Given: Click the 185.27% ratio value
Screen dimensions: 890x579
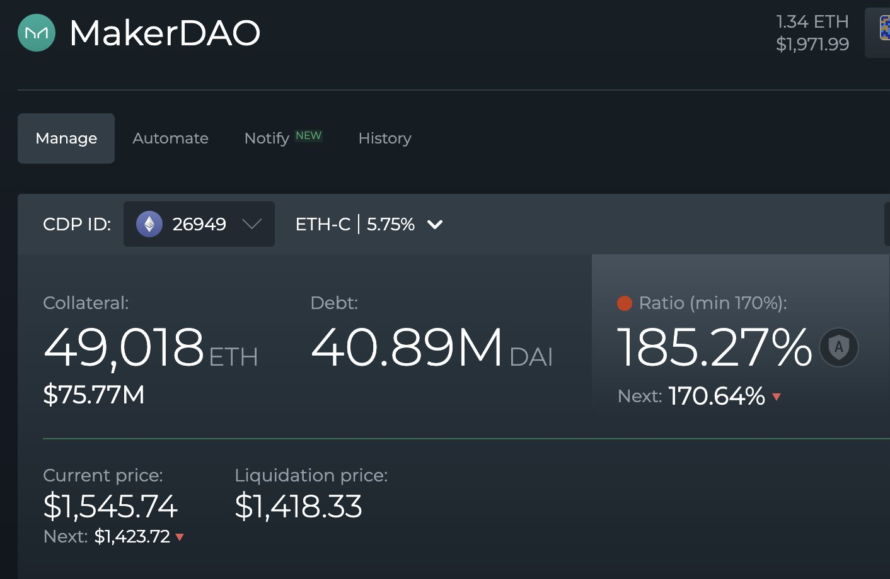Looking at the screenshot, I should pyautogui.click(x=714, y=347).
